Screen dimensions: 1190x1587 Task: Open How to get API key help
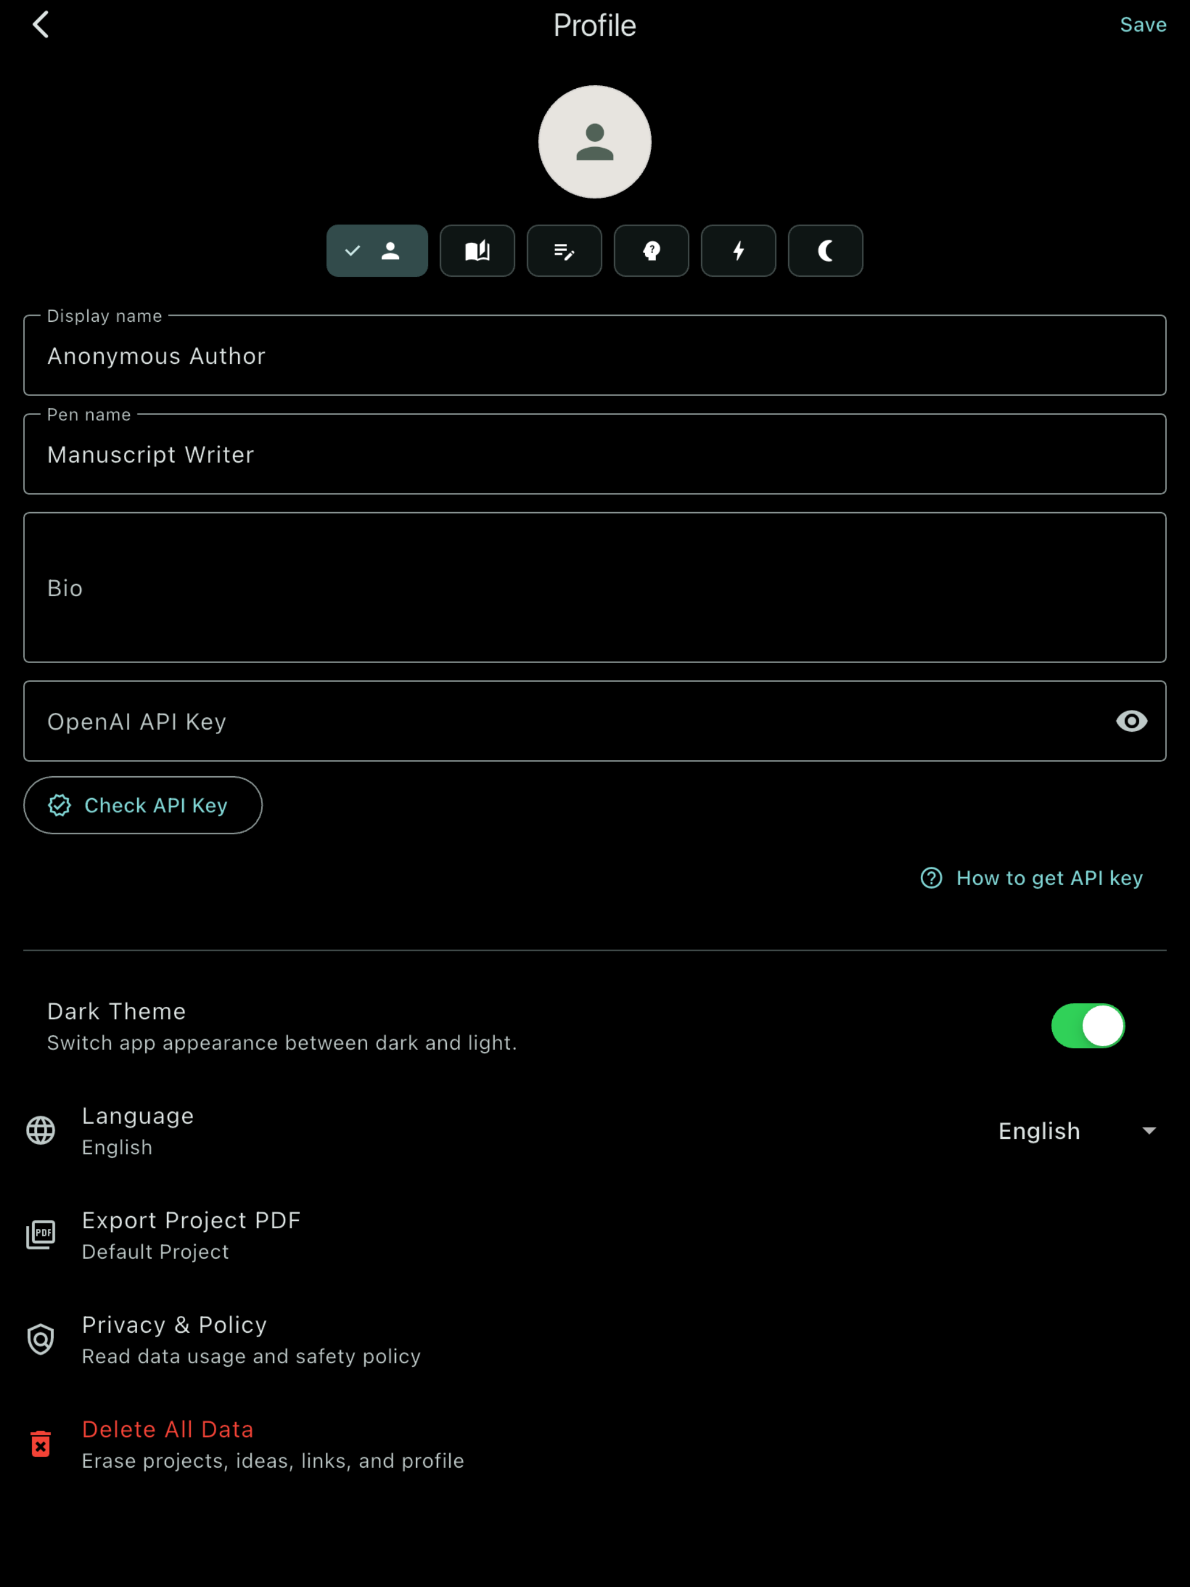(x=1031, y=878)
